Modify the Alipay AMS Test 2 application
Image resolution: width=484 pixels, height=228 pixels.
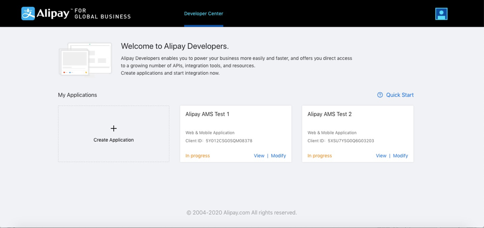400,156
